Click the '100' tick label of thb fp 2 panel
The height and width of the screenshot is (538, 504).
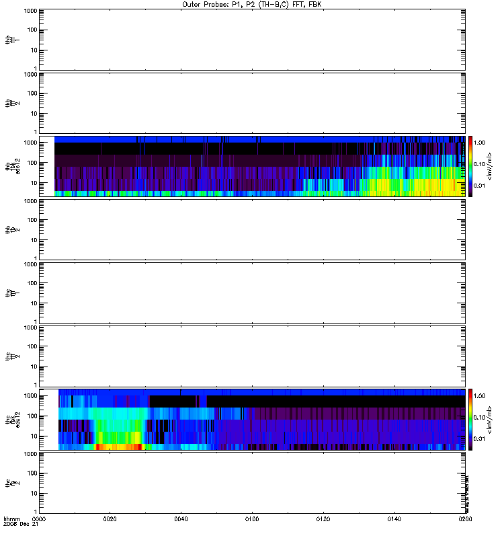click(32, 220)
